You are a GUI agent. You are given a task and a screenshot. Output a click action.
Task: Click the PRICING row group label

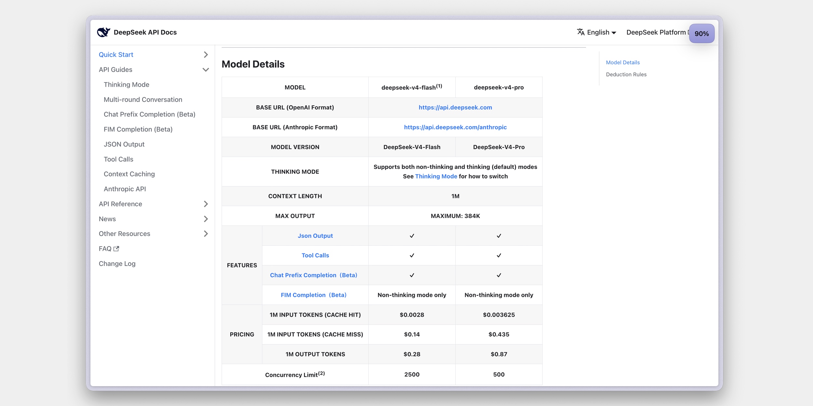(242, 334)
